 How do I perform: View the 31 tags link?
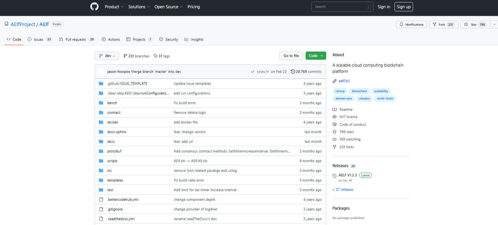point(162,56)
